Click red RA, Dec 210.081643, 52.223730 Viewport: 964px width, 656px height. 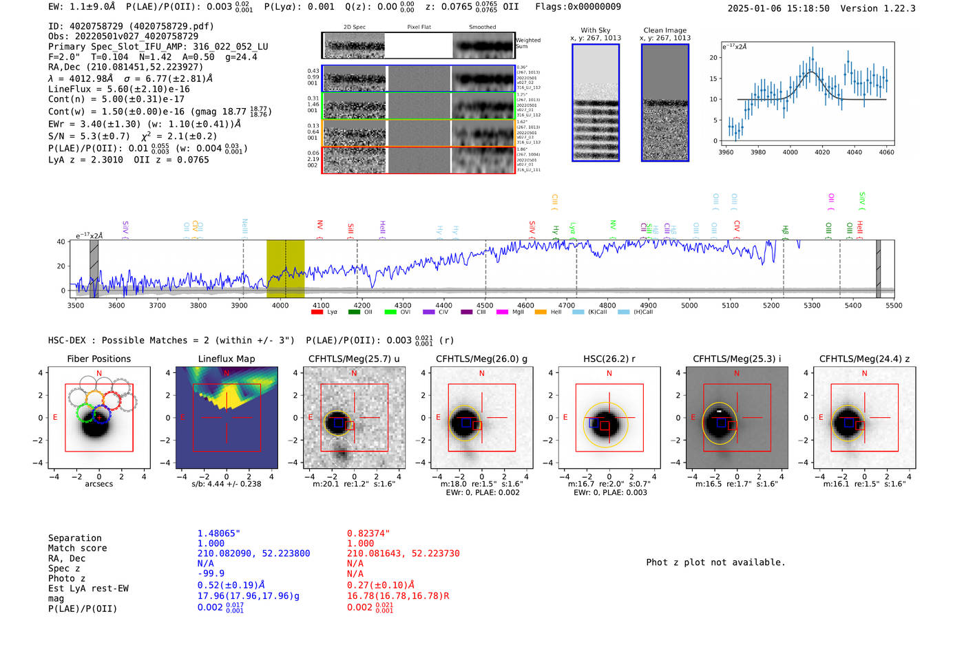coord(404,553)
